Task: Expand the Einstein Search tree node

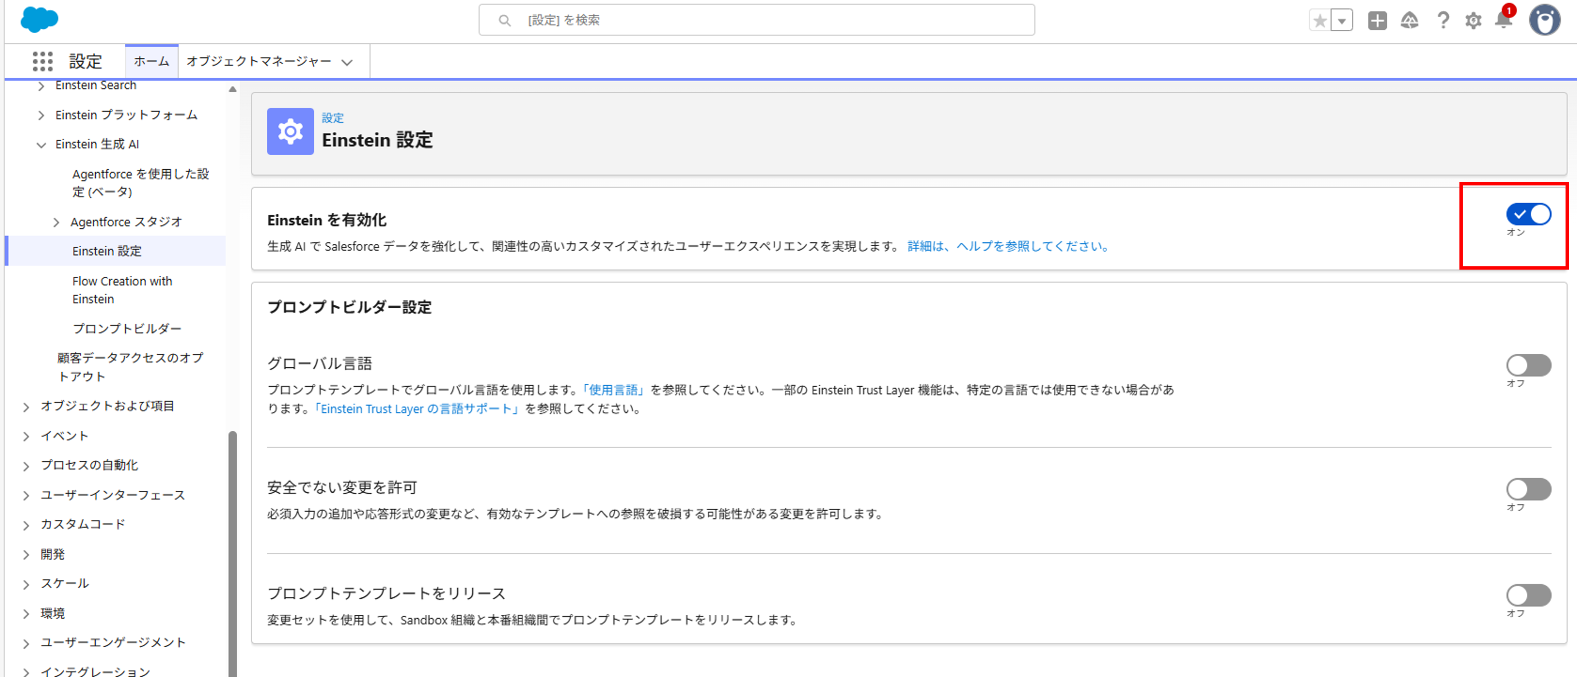Action: click(x=41, y=86)
